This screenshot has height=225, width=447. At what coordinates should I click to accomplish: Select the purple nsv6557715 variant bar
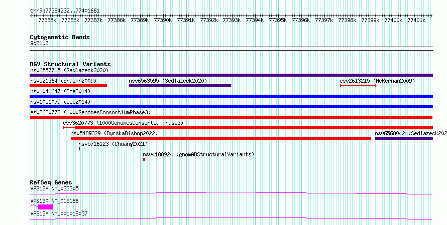[x=231, y=75]
